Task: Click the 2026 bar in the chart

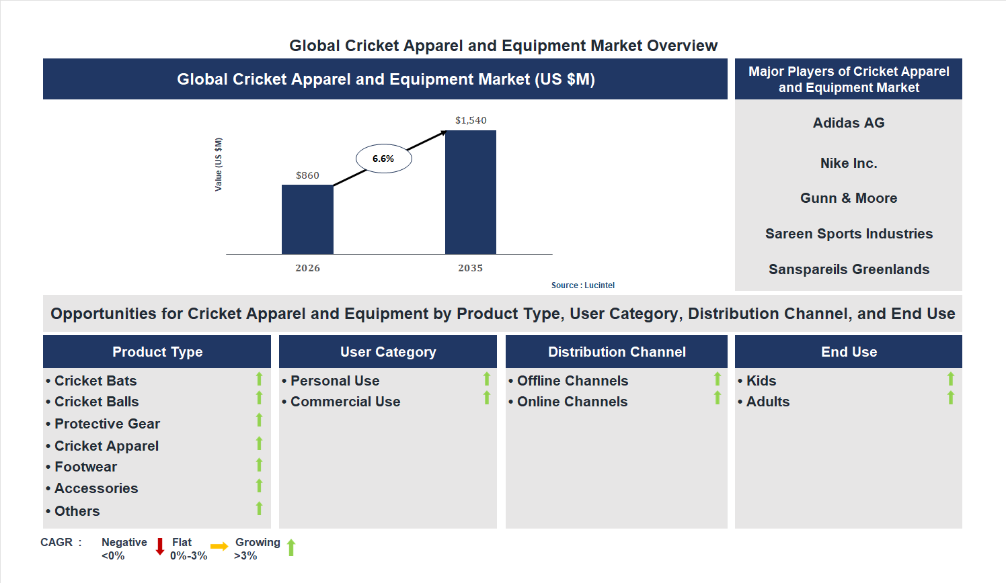Action: [x=307, y=218]
